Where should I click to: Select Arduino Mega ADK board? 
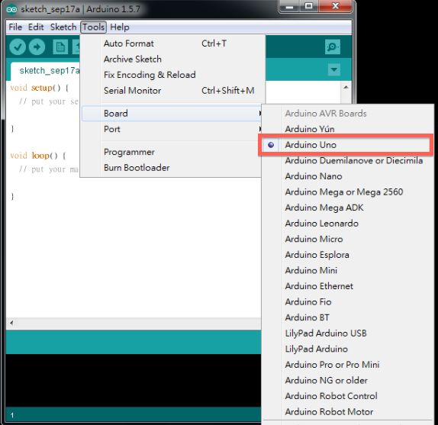pos(347,208)
